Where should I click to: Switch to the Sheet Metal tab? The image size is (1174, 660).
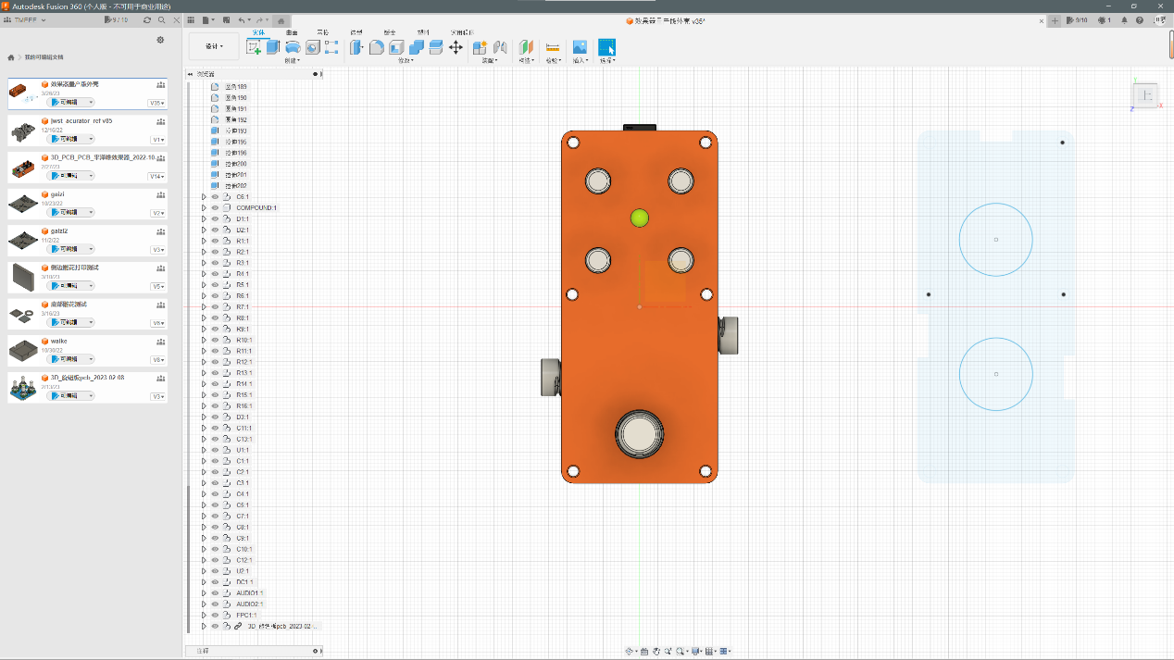(389, 32)
